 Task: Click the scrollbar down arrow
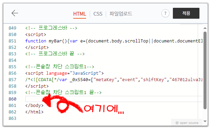coord(205,121)
